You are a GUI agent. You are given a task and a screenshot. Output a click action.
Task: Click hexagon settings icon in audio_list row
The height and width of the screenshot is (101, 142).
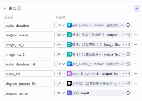[128, 74]
